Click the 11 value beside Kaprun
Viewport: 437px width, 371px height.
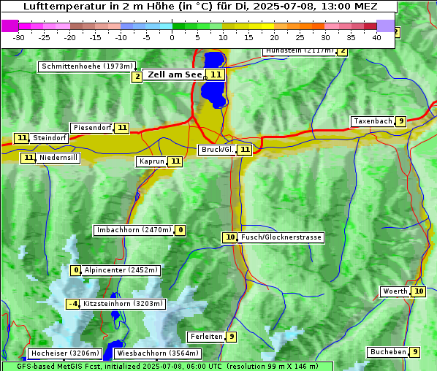[x=175, y=161]
